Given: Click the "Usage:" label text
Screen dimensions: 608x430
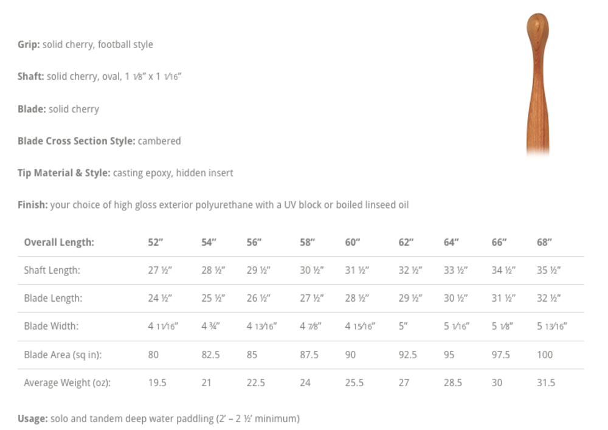Looking at the screenshot, I should pyautogui.click(x=33, y=418).
